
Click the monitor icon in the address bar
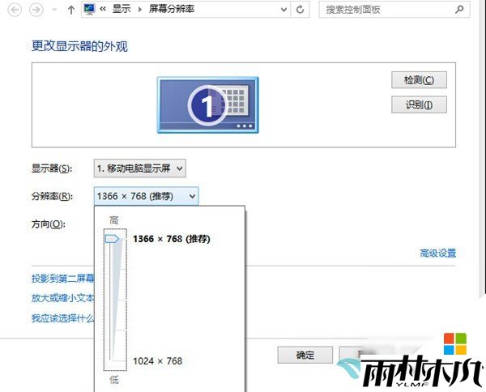pyautogui.click(x=89, y=10)
